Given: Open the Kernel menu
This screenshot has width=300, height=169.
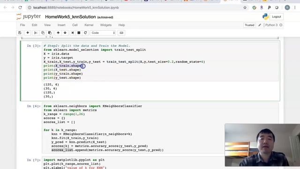Looking at the screenshot, I should pos(89,25).
